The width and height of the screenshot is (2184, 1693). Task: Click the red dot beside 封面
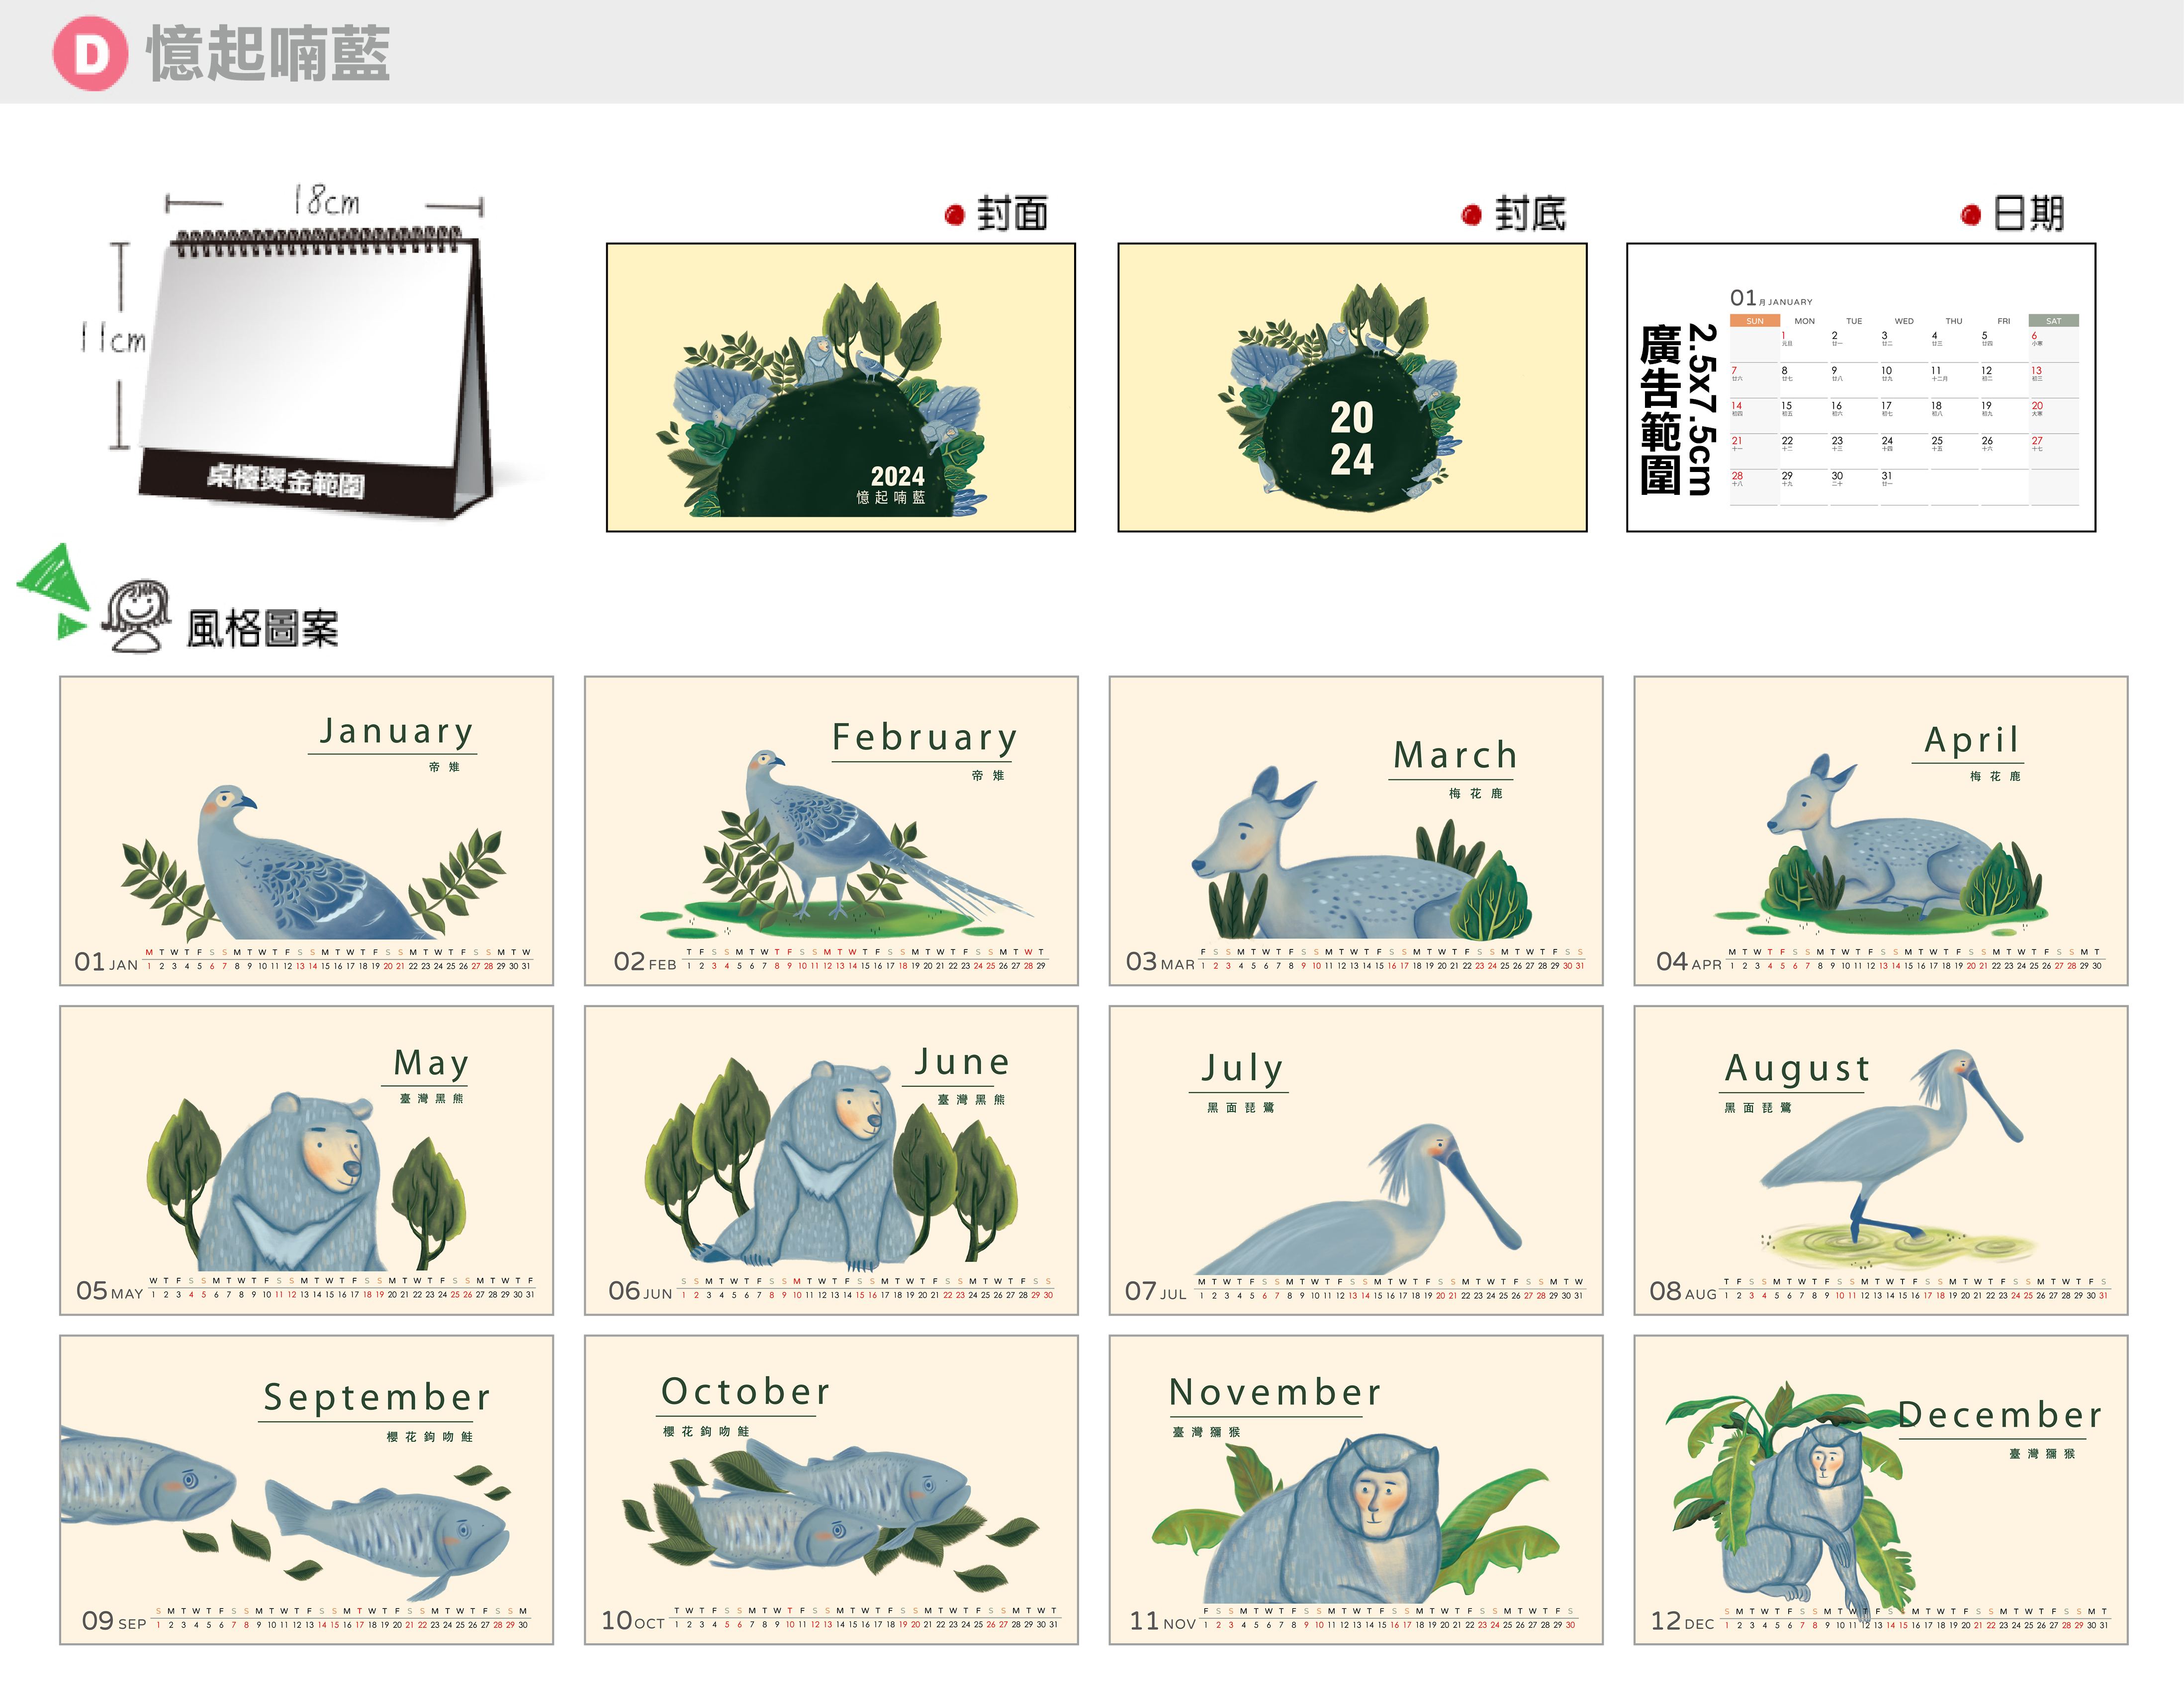click(954, 215)
